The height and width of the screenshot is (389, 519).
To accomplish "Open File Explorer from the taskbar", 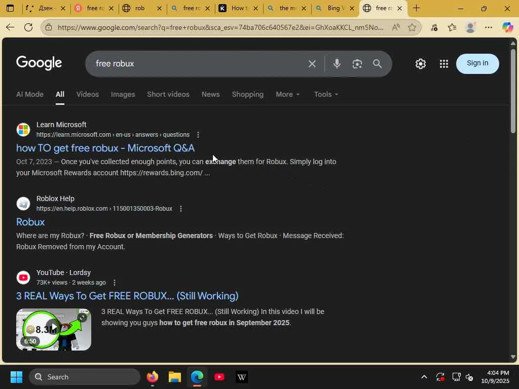I will [175, 377].
